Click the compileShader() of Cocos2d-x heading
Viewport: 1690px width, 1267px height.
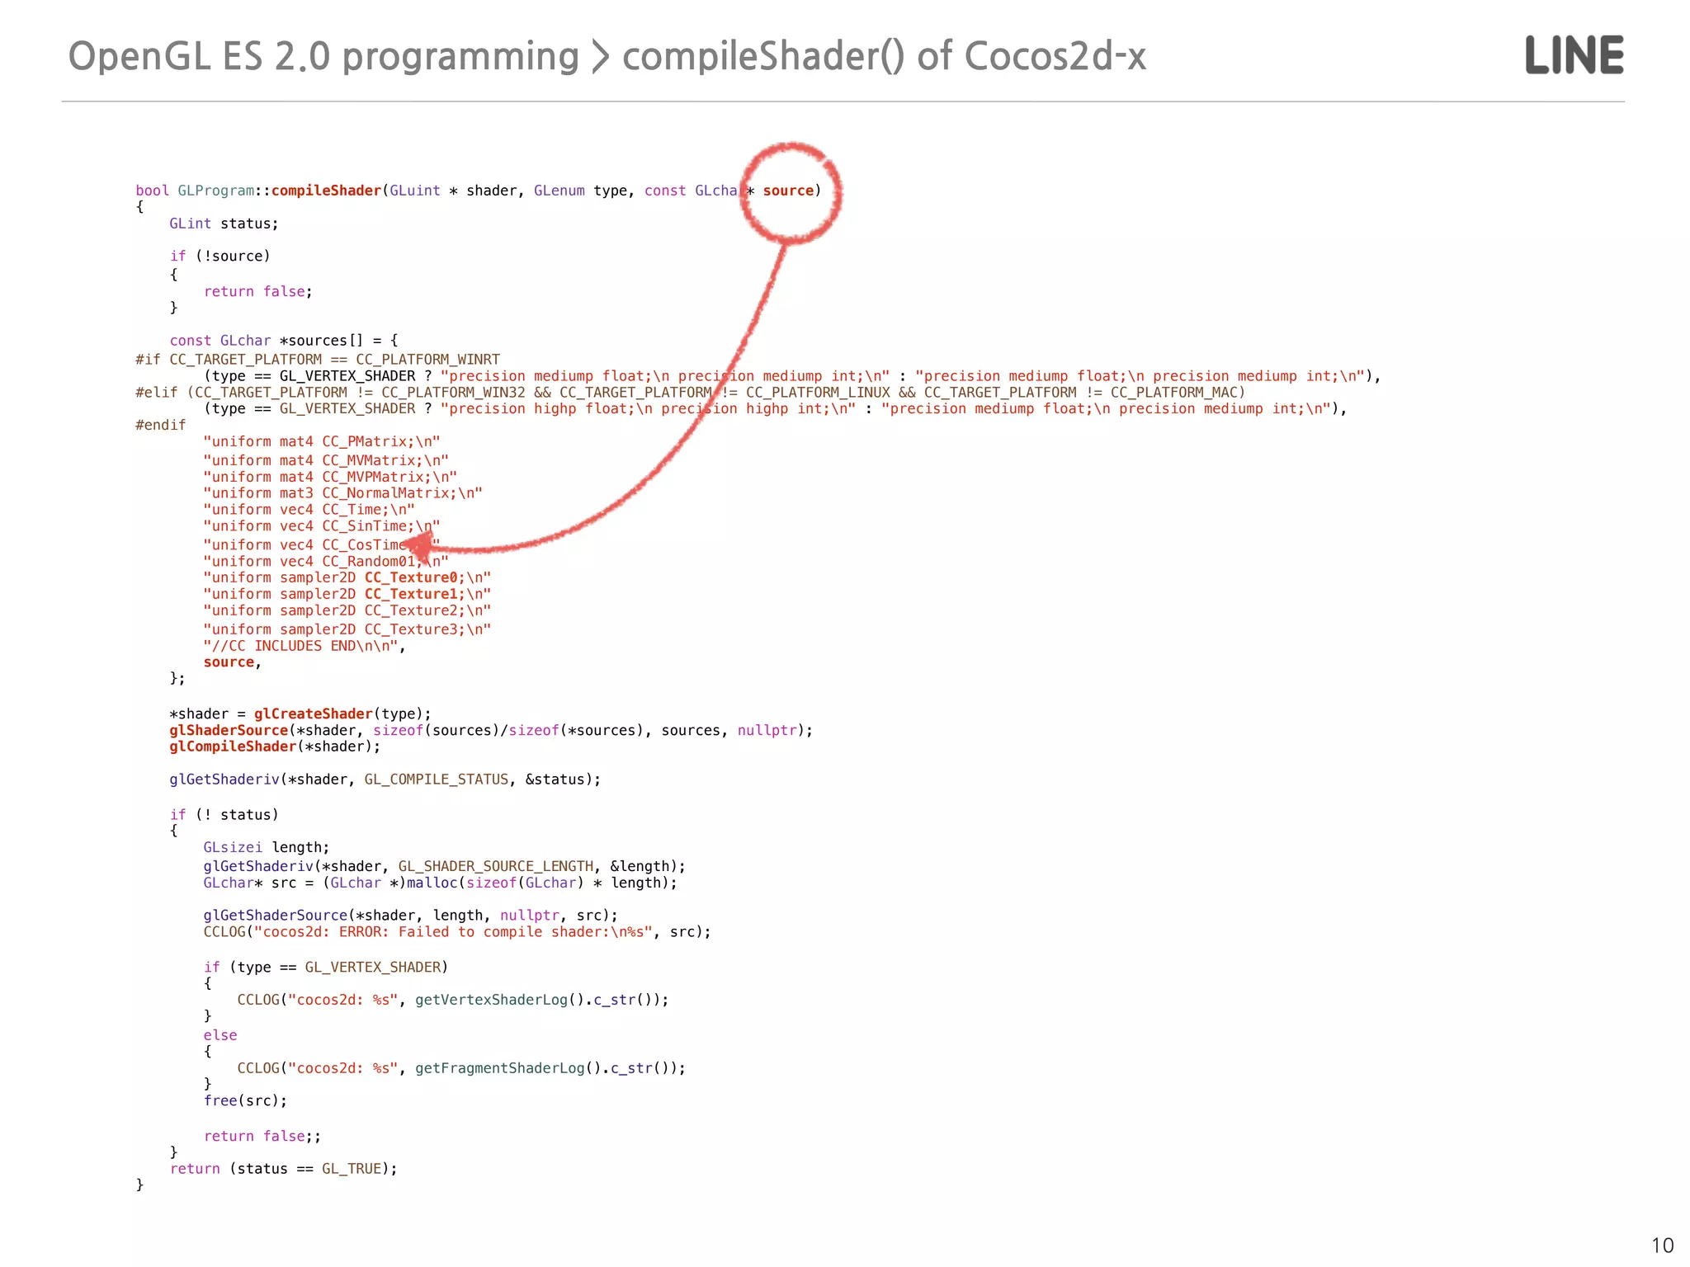(x=884, y=56)
